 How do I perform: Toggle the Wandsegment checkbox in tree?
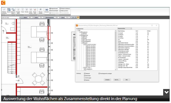tap(83, 41)
